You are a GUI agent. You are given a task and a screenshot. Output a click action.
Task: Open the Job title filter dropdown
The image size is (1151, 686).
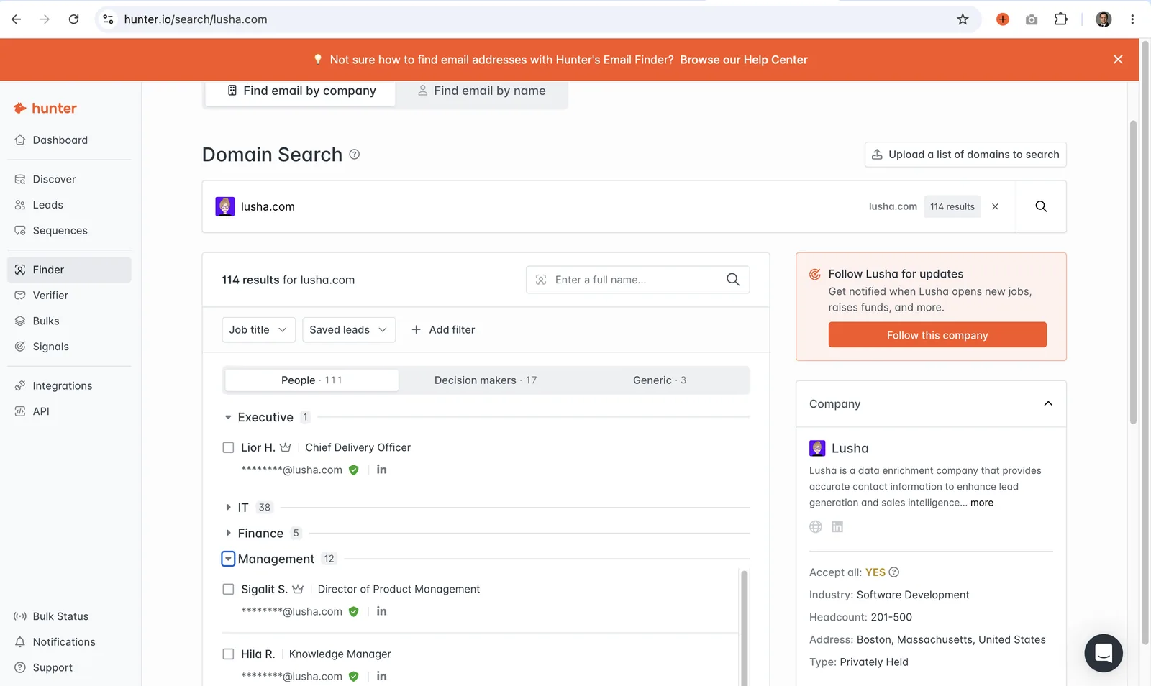point(258,330)
